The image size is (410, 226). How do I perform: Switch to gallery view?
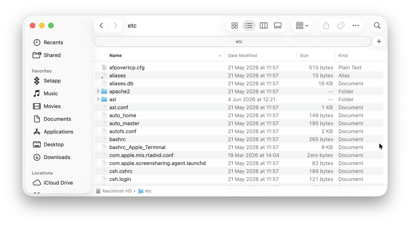pyautogui.click(x=278, y=26)
